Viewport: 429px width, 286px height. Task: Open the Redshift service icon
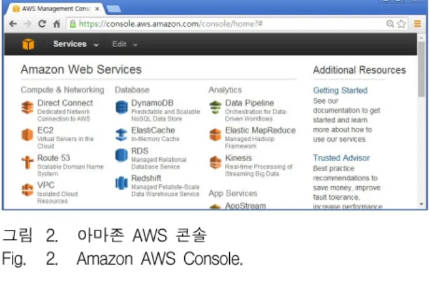[122, 183]
